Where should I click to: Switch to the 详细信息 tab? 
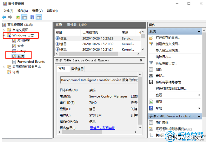tap(77, 69)
